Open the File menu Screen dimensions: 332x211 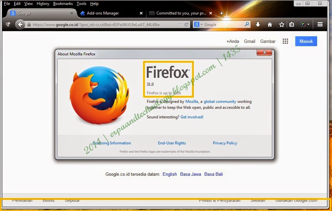pyautogui.click(x=7, y=4)
